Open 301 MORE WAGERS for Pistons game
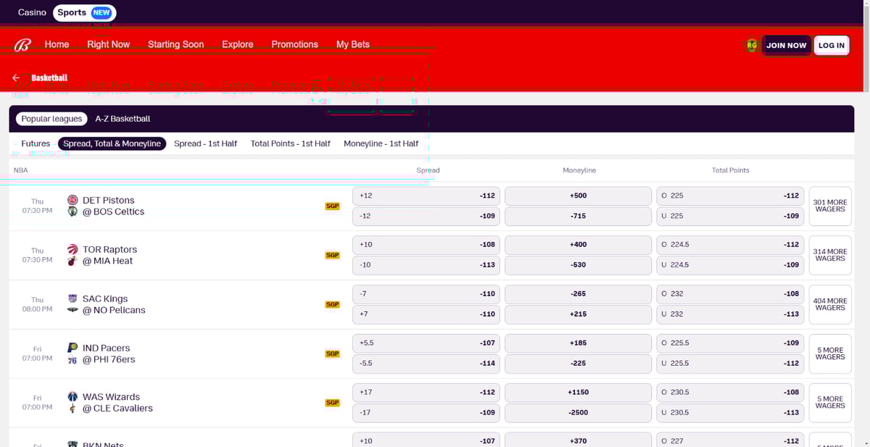 [830, 206]
